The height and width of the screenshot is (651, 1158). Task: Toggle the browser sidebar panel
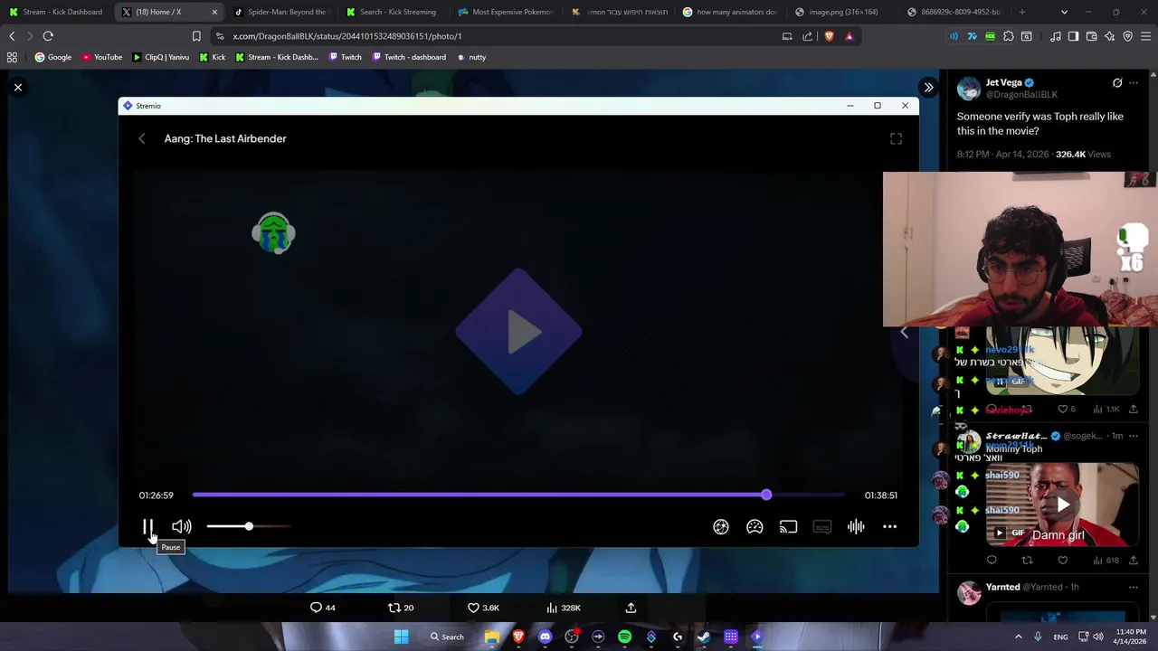pyautogui.click(x=1073, y=36)
